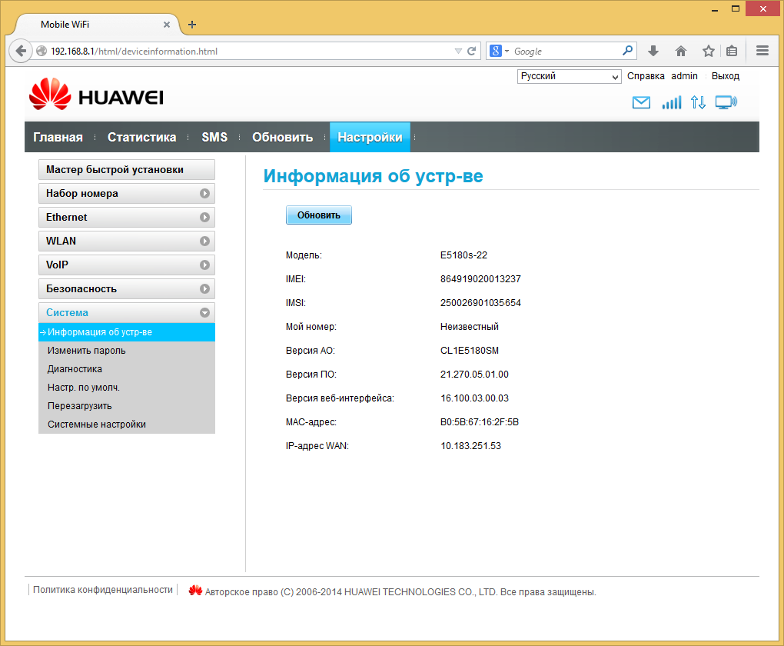
Task: Click the IMEI value 864919020013237
Action: (480, 279)
